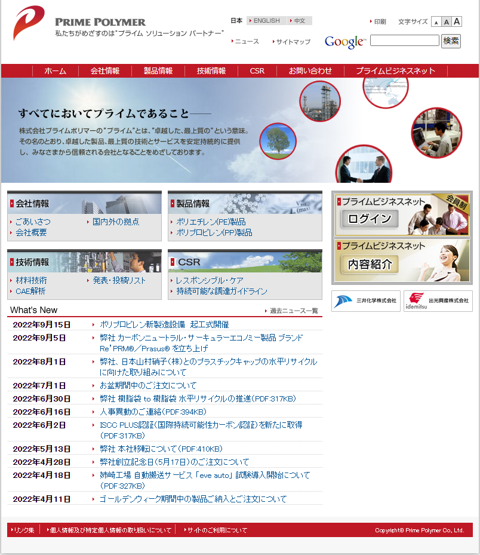Click the handshake businessmen circular photo
This screenshot has height=555, width=480.
pos(364,165)
